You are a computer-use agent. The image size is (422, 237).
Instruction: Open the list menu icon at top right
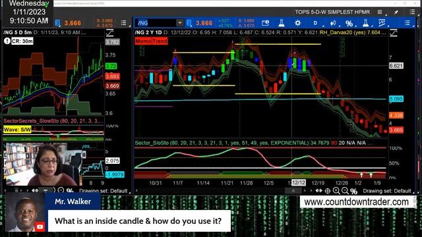pos(412,12)
